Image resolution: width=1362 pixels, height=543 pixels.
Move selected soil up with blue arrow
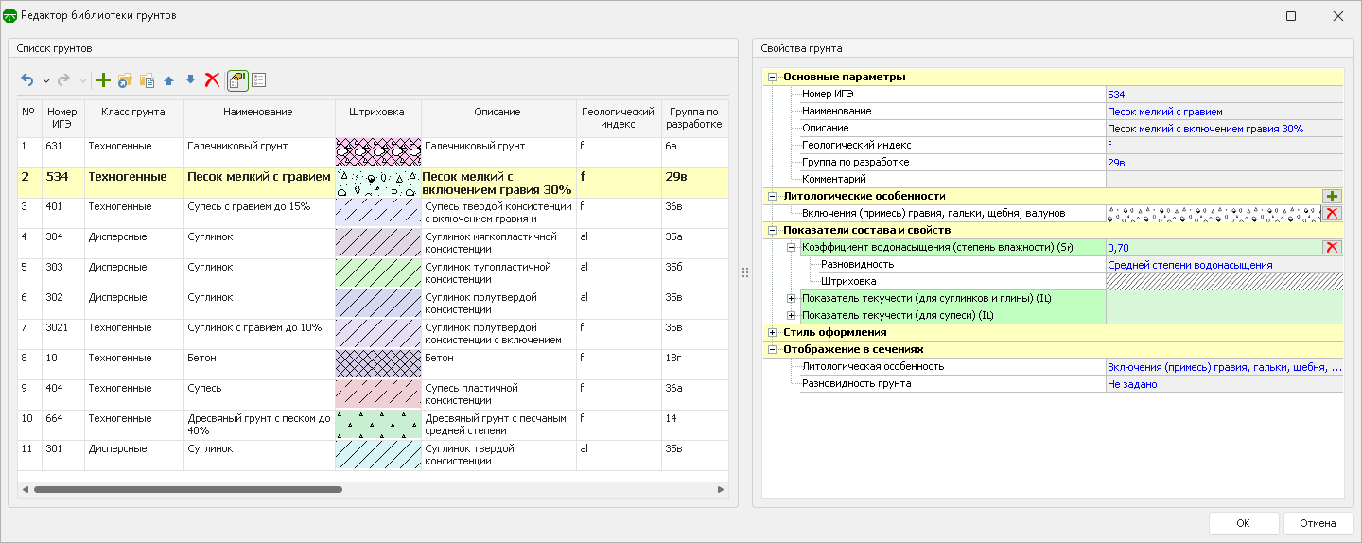[x=169, y=80]
